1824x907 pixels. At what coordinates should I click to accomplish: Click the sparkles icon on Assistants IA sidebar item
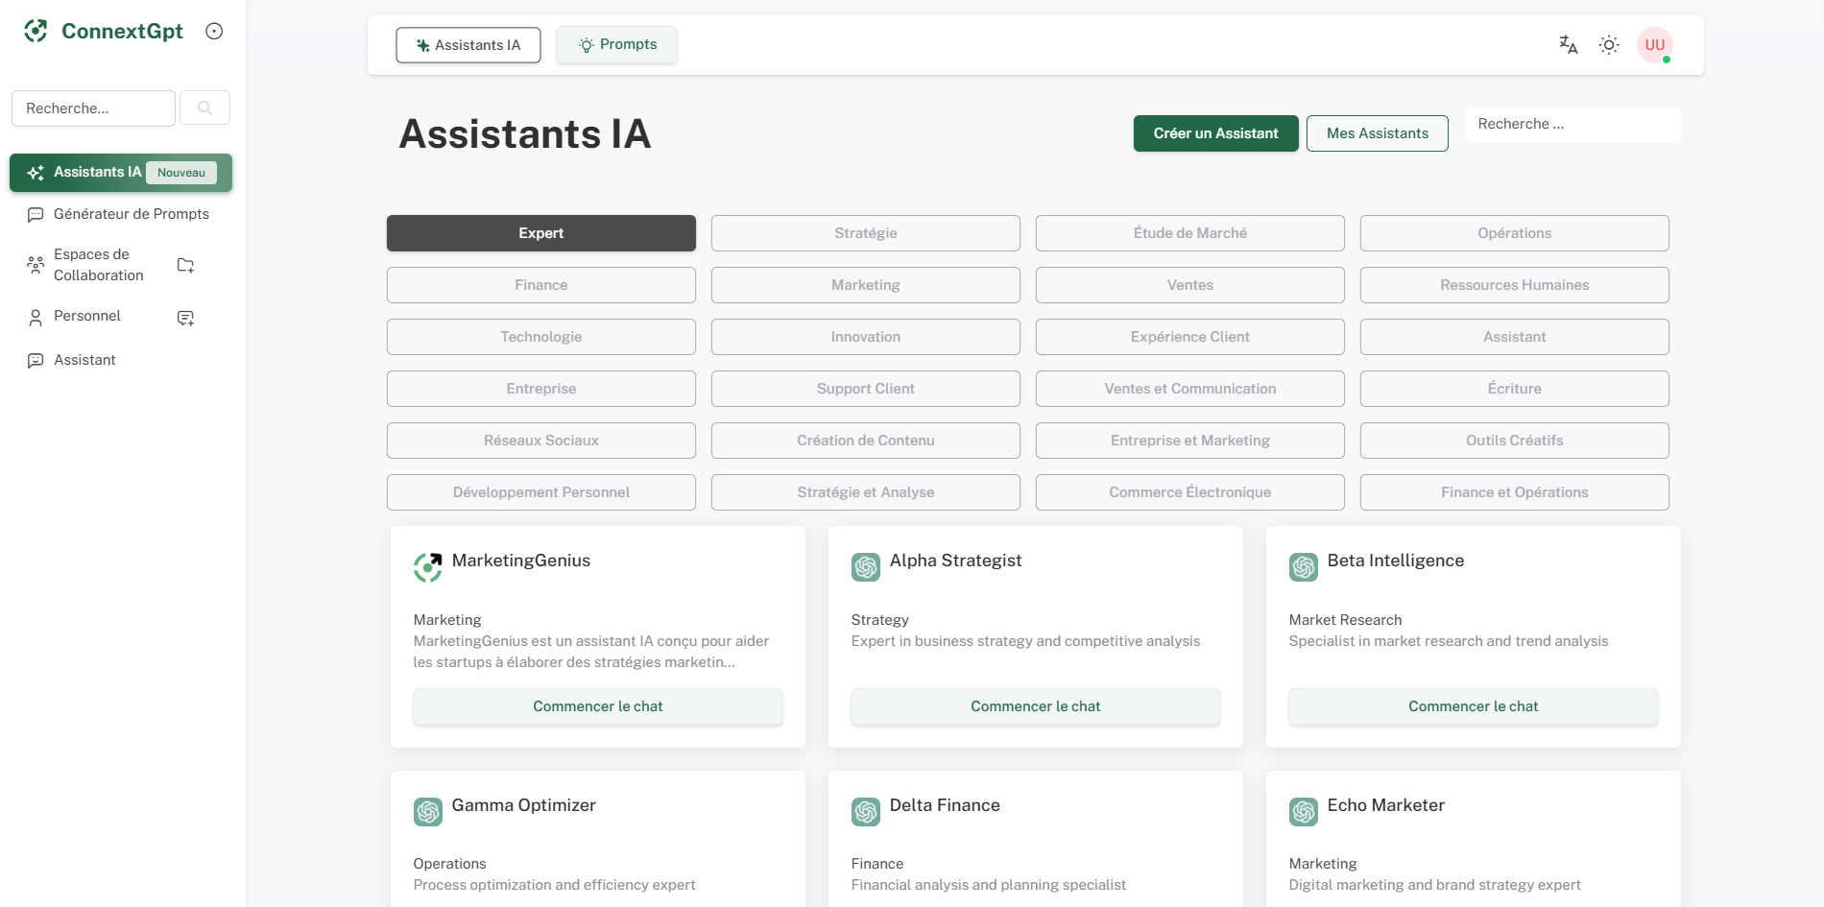pyautogui.click(x=36, y=173)
